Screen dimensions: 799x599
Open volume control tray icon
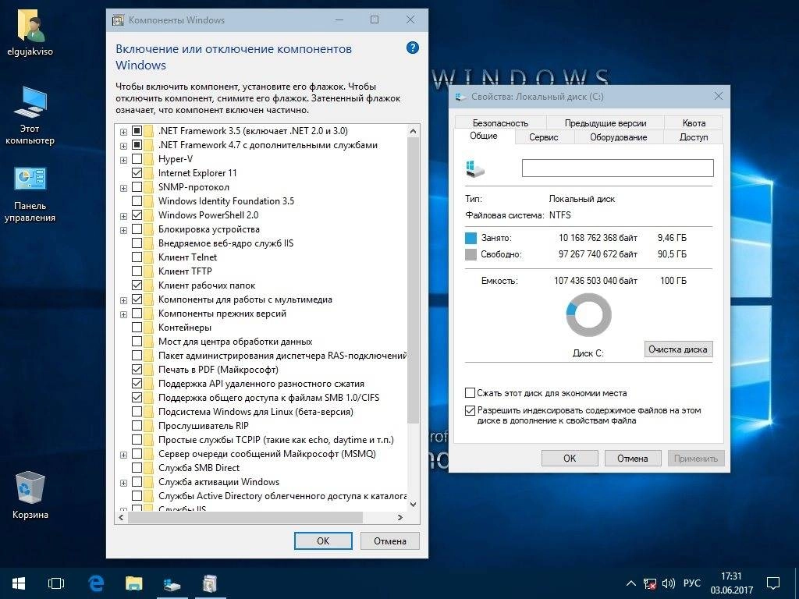click(668, 583)
